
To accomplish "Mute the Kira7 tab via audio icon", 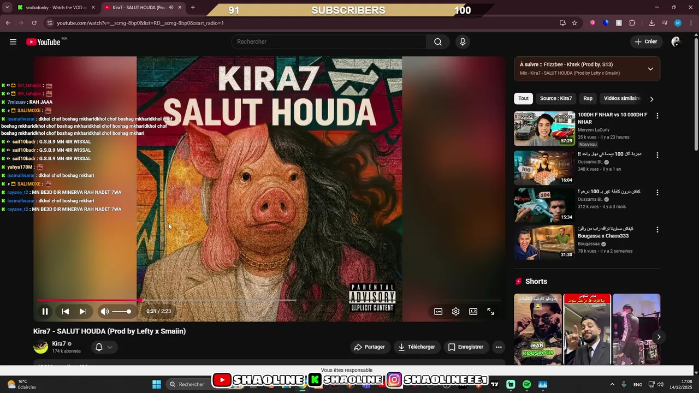I will click(171, 8).
